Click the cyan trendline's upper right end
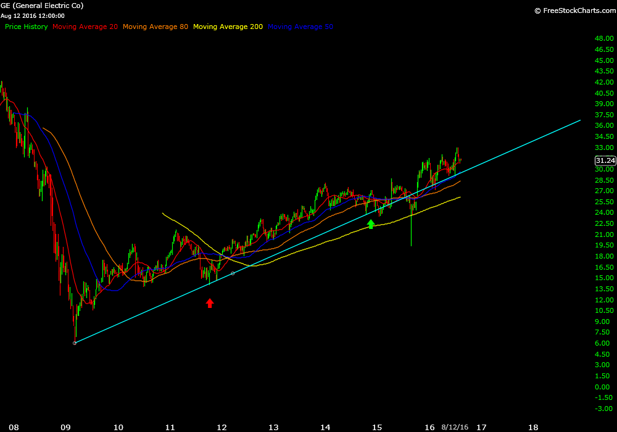Viewport: 617px width, 432px height. coord(580,121)
